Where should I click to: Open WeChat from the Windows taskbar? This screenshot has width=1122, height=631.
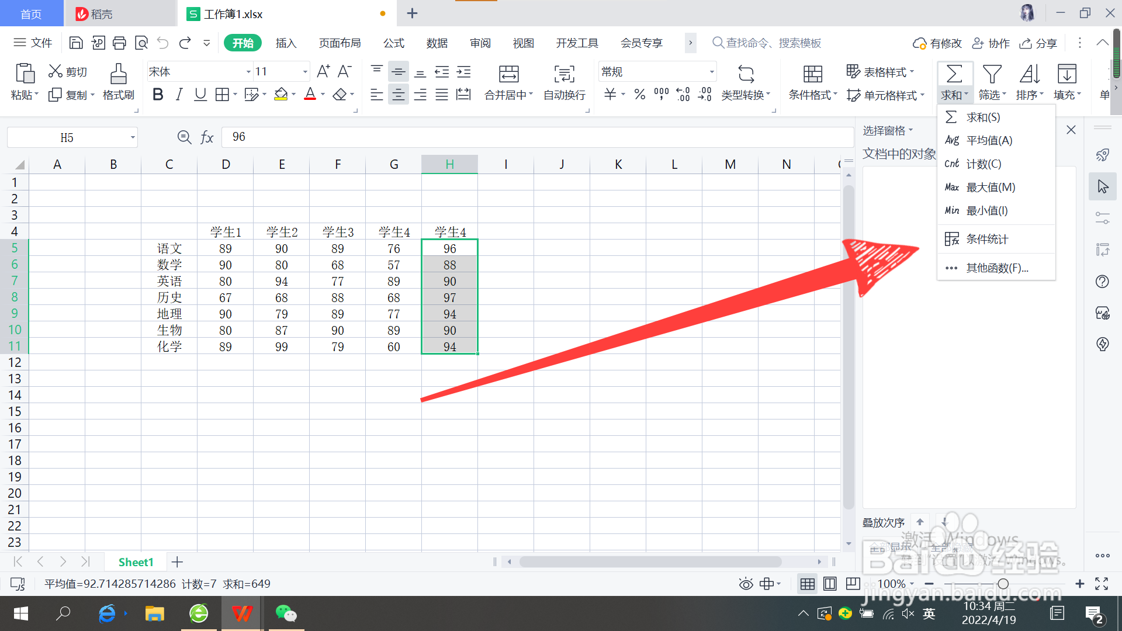pyautogui.click(x=286, y=613)
